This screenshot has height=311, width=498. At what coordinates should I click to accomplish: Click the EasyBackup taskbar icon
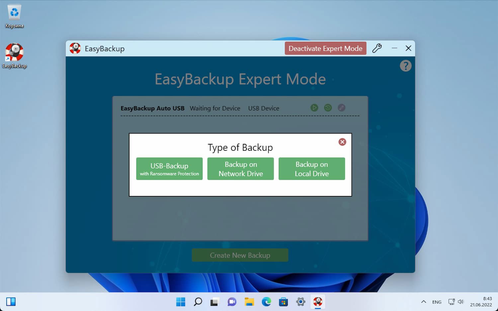[318, 302]
